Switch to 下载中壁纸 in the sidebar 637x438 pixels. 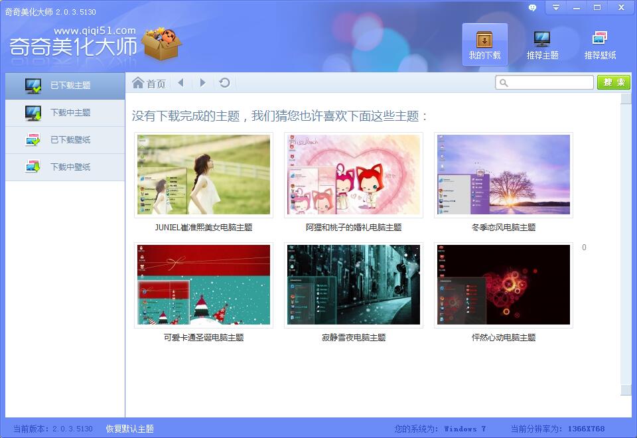click(65, 167)
